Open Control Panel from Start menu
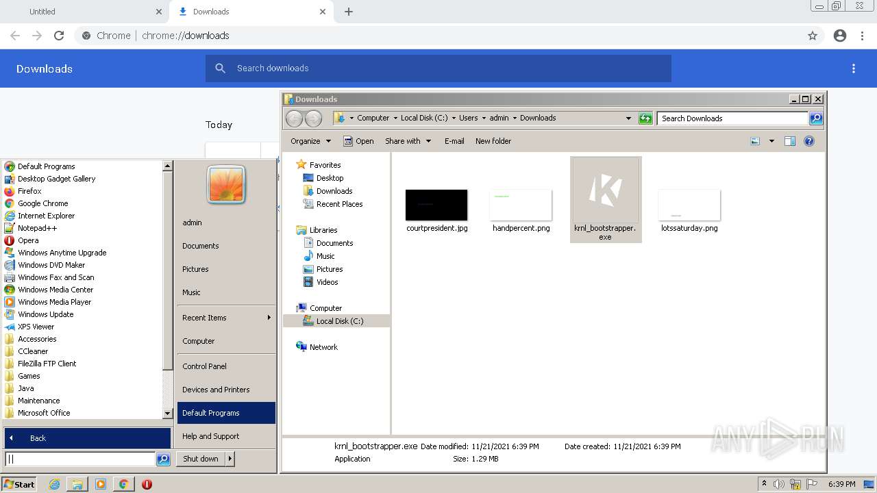Image resolution: width=877 pixels, height=493 pixels. (x=204, y=366)
